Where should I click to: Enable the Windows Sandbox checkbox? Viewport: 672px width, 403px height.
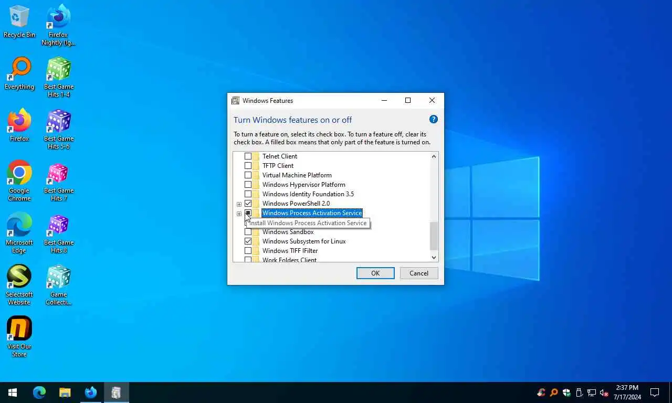[248, 232]
